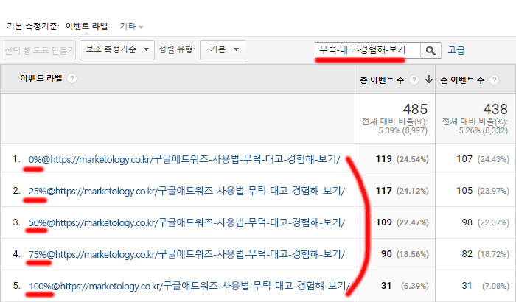
Task: Toggle sort arrow on 총 이벤트 수
Action: 428,80
